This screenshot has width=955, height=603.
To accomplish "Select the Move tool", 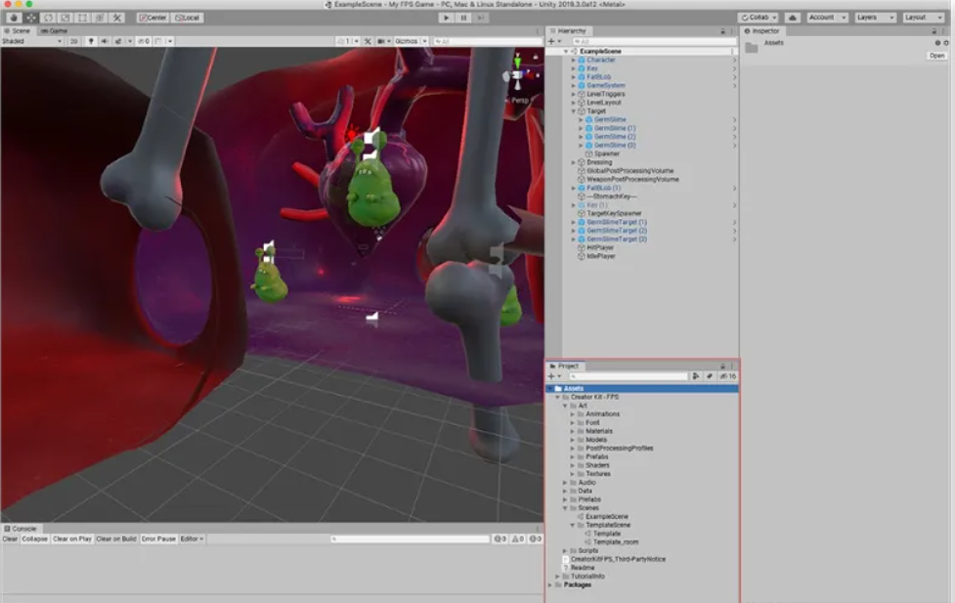I will pos(31,18).
